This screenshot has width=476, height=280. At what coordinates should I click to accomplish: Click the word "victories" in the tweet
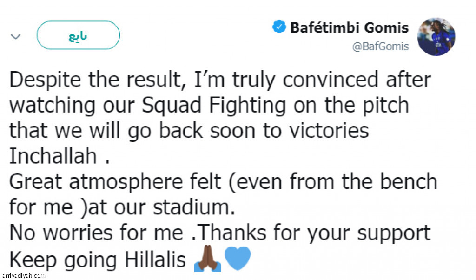pyautogui.click(x=325, y=131)
